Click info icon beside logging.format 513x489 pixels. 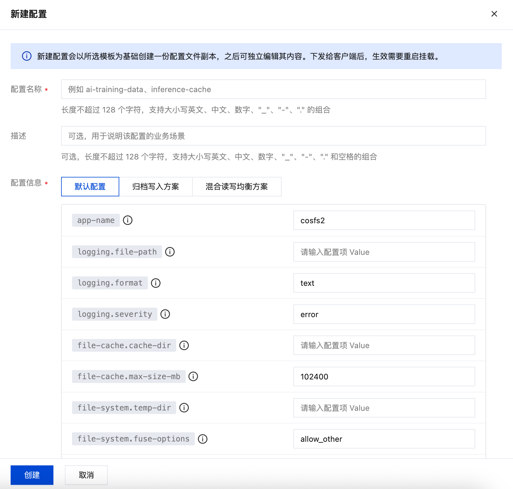156,283
